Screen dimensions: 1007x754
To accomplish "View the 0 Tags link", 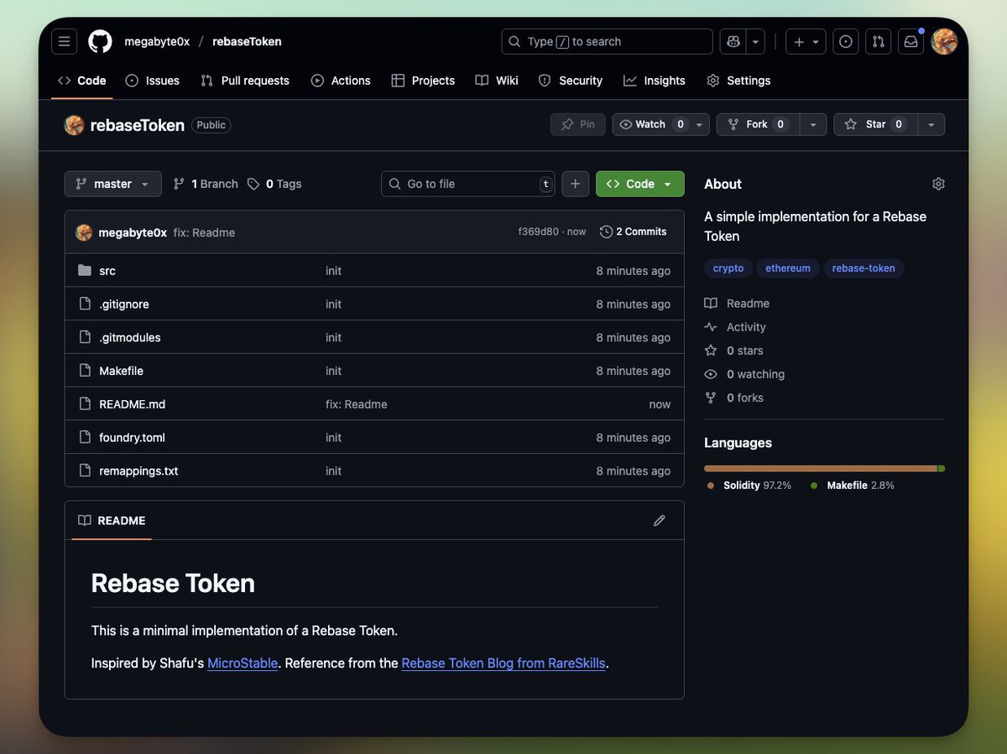I will (x=274, y=184).
